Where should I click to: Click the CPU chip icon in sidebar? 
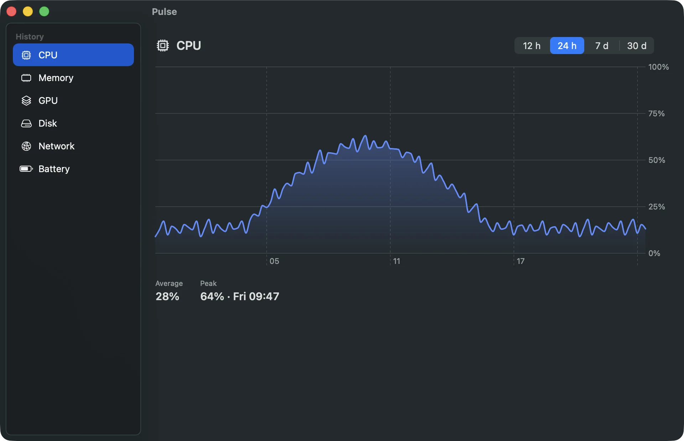[x=26, y=55]
